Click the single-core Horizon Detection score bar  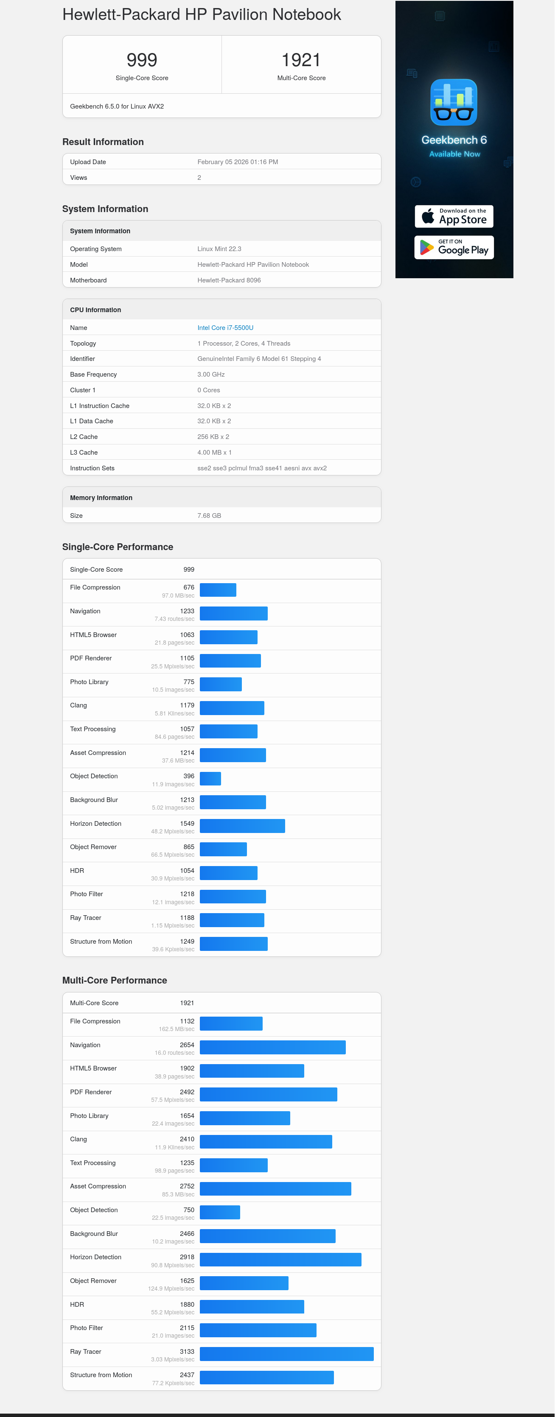(242, 826)
